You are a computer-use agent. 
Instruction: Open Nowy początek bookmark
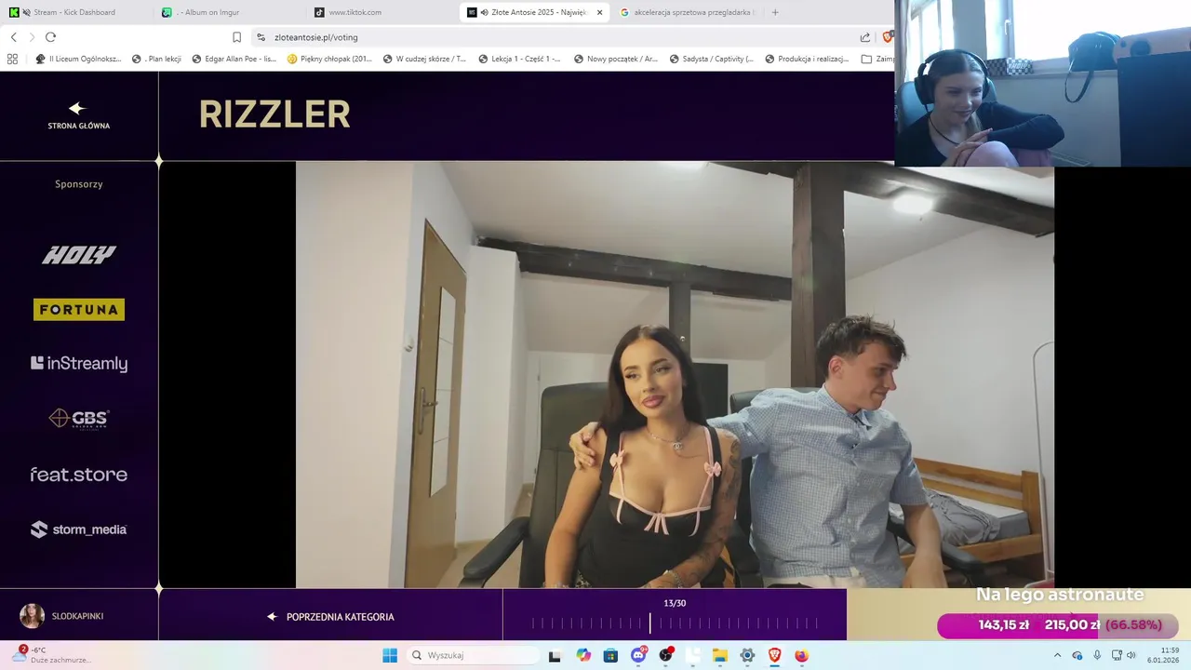[615, 59]
